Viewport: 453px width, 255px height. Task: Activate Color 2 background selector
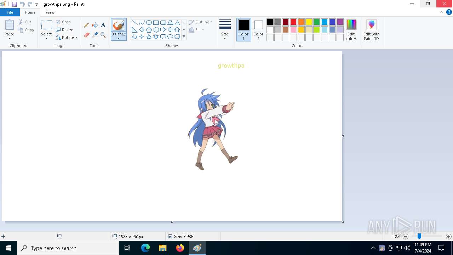(x=258, y=30)
